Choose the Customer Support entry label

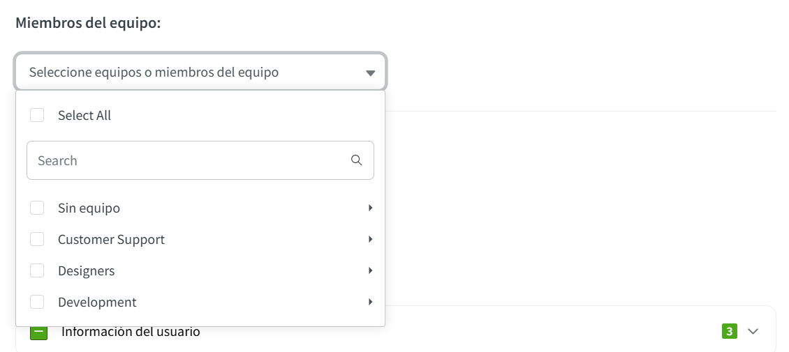[111, 240]
